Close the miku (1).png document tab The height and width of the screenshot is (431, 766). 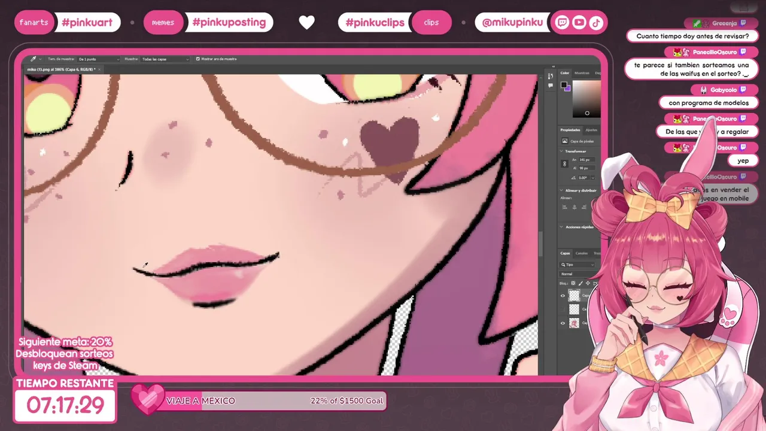(x=99, y=69)
